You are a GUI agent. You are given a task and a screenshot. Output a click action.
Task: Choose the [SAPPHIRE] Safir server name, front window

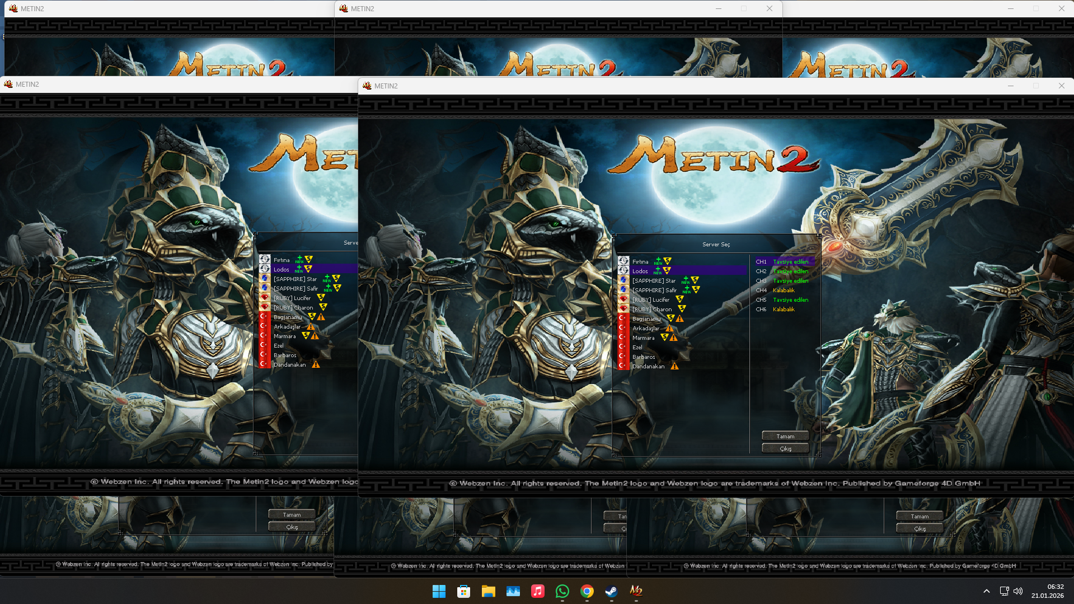point(654,290)
